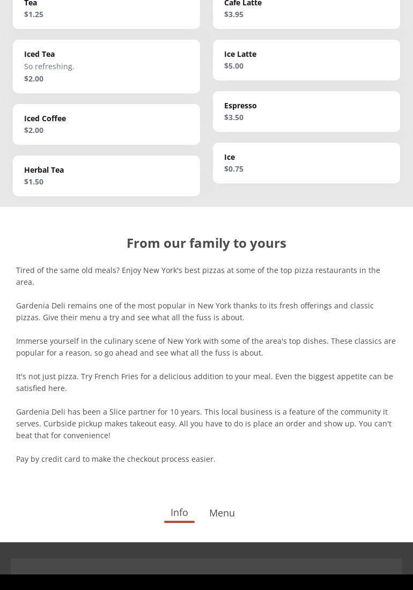413x590 pixels.
Task: Click the "Pay by credit card" text
Action: (116, 459)
